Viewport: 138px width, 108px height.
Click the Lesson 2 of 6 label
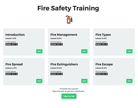pyautogui.click(x=56, y=38)
